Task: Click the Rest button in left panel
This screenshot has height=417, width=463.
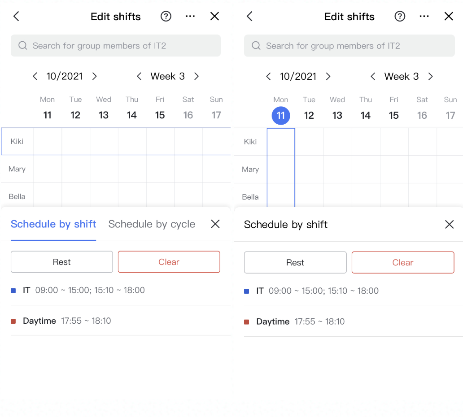Action: tap(61, 262)
